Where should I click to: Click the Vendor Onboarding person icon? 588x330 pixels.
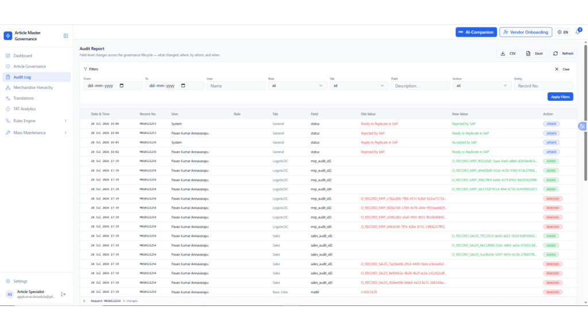pos(505,32)
